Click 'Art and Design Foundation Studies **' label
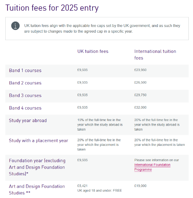193x198 pixels. click(37, 189)
